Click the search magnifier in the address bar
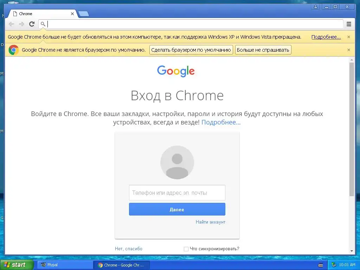The height and width of the screenshot is (270, 360). click(43, 24)
